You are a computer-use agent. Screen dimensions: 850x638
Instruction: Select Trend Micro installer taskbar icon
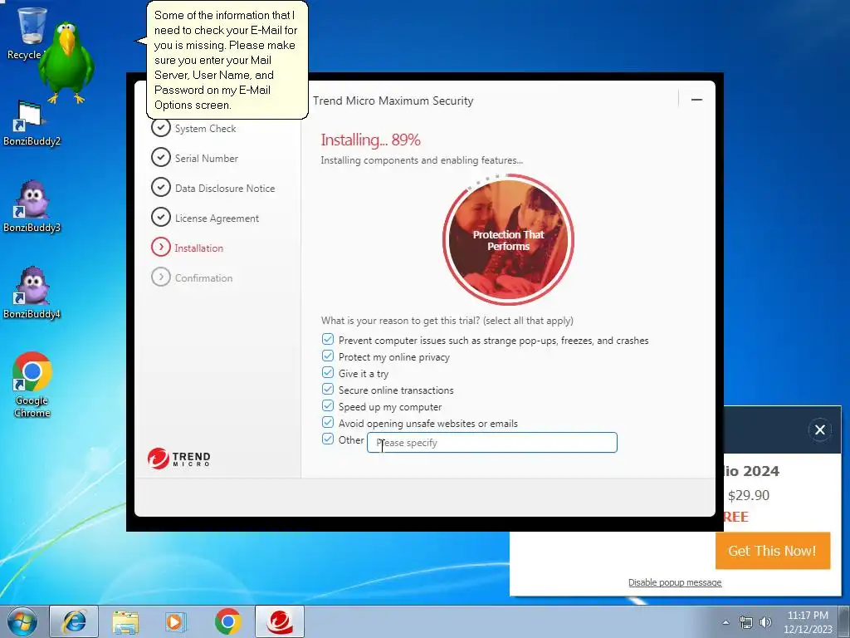click(280, 621)
